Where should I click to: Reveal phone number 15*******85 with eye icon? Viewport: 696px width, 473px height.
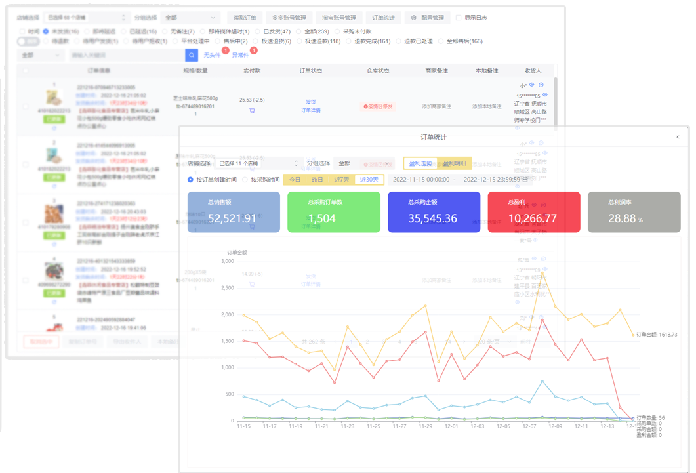click(545, 95)
